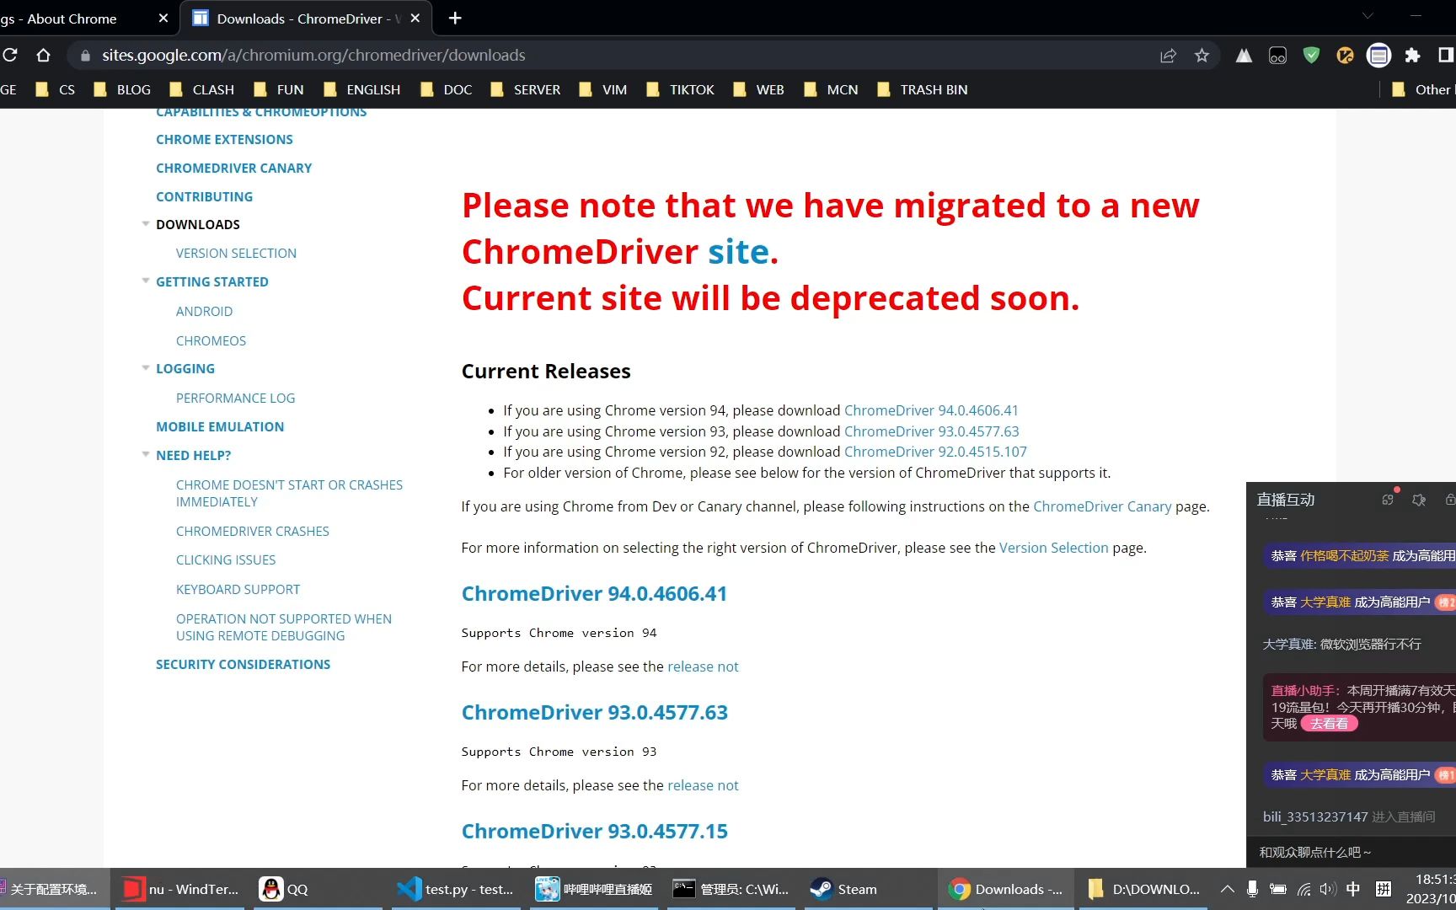Click the 拼 IME mode indicator
This screenshot has height=910, width=1456.
click(1383, 889)
